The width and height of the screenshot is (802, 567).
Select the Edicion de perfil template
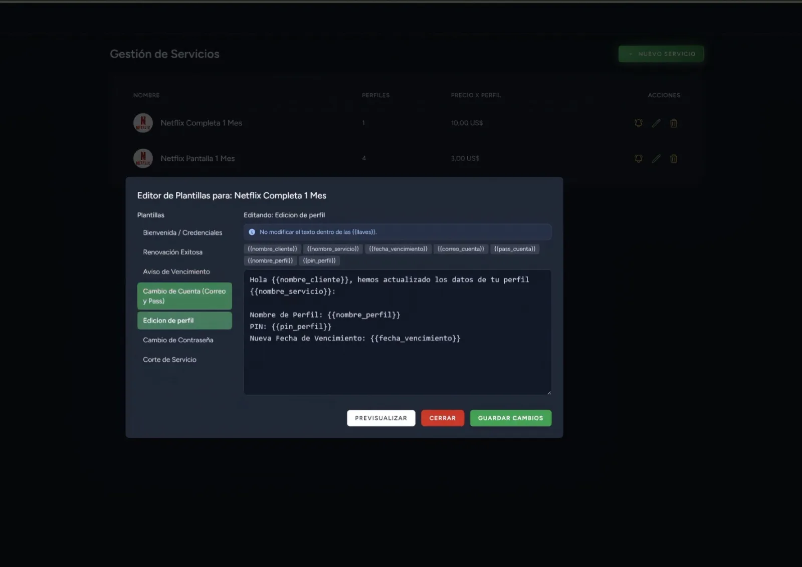click(x=184, y=321)
